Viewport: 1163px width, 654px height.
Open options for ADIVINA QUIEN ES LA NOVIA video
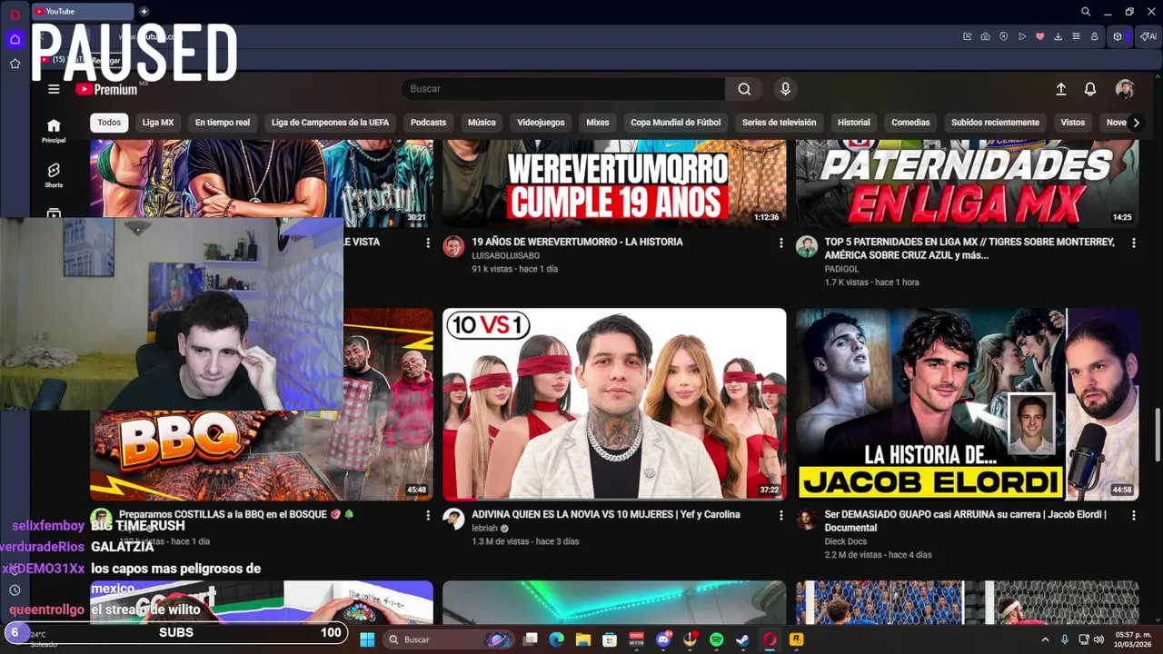click(x=780, y=515)
